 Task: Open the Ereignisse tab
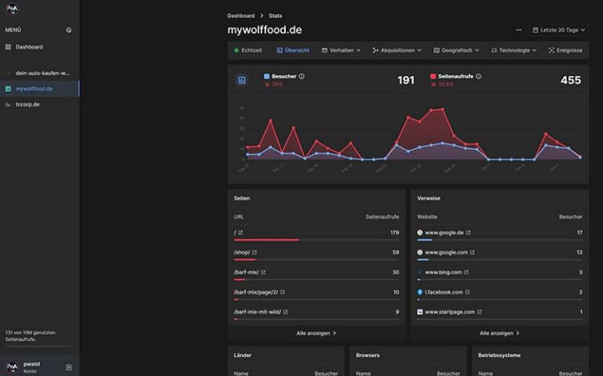tap(565, 50)
